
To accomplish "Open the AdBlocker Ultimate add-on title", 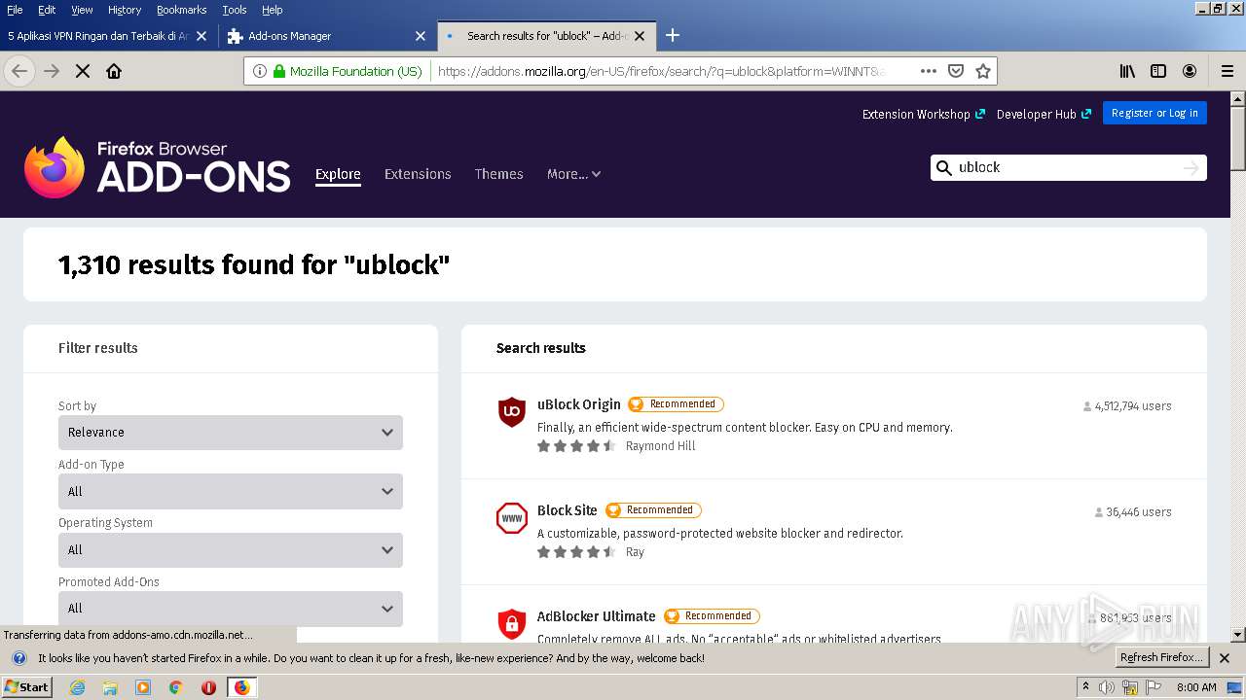I will point(597,616).
